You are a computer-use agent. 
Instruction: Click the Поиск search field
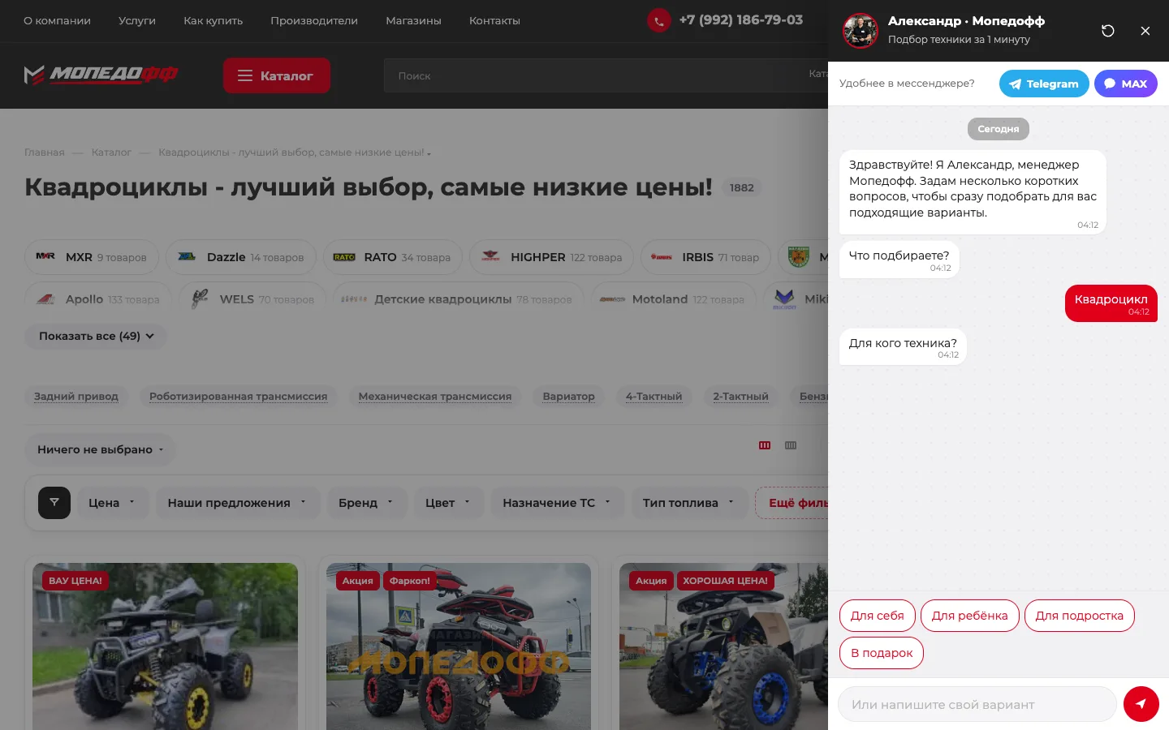tap(606, 75)
